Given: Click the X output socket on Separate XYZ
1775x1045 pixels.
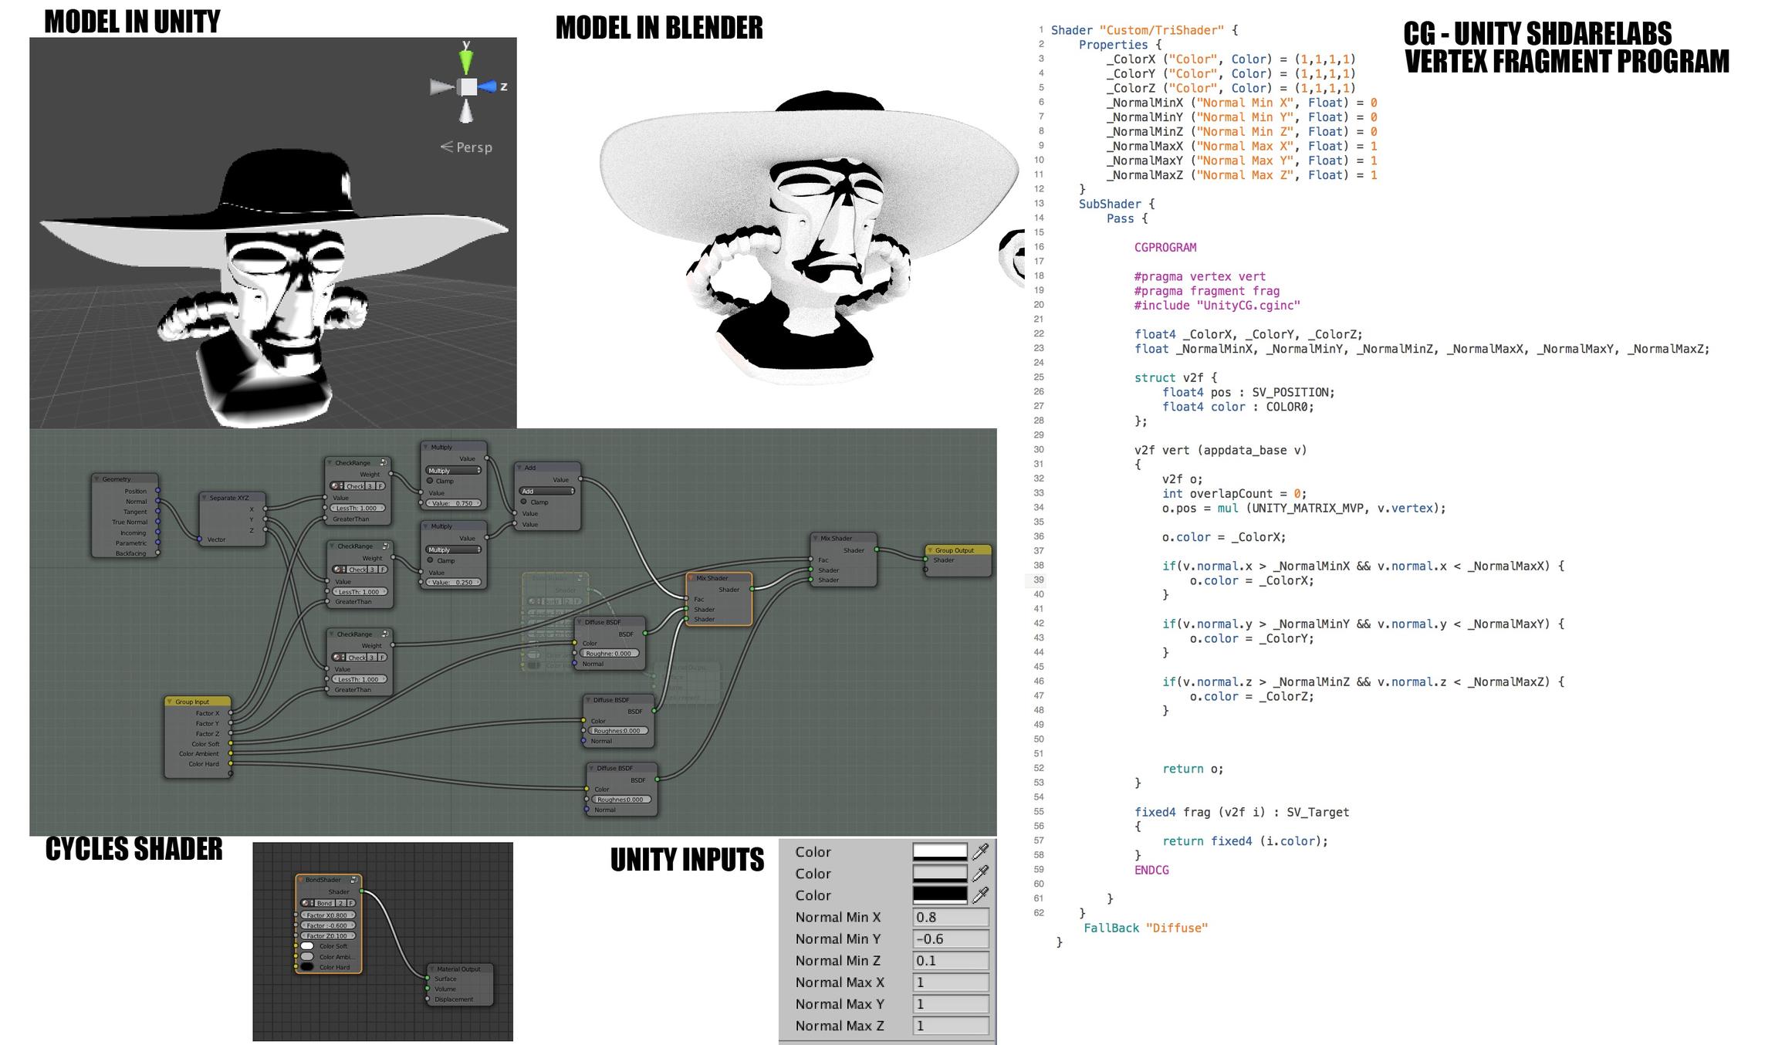Looking at the screenshot, I should click(x=265, y=509).
